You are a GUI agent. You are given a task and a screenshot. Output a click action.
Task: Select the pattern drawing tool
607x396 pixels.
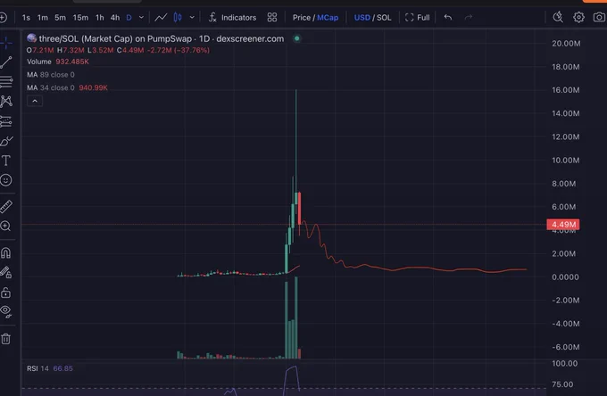tap(6, 102)
